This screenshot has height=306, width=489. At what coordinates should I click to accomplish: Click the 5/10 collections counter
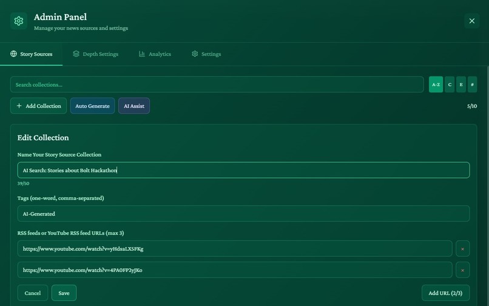click(472, 106)
